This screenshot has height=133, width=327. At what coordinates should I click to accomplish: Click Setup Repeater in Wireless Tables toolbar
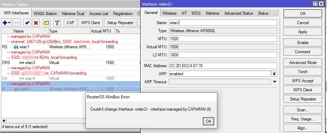pos(120,23)
